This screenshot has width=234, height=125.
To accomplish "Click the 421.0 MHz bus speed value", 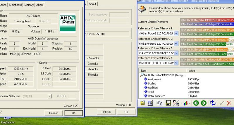I will coord(20,84).
